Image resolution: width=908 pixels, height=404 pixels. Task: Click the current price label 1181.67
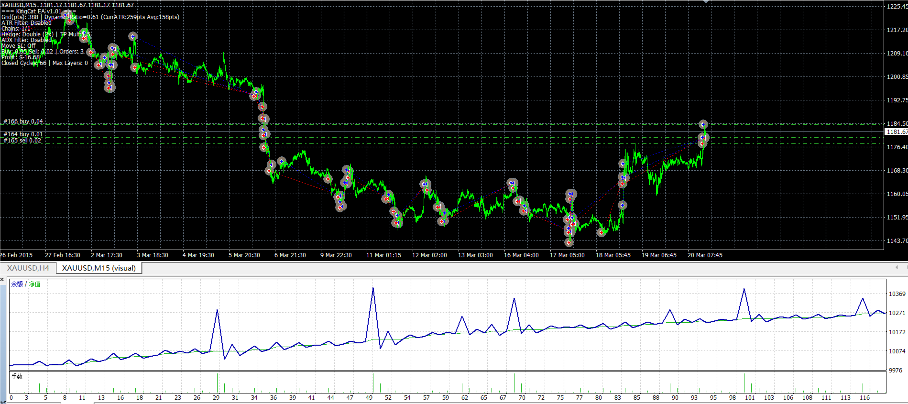point(897,132)
